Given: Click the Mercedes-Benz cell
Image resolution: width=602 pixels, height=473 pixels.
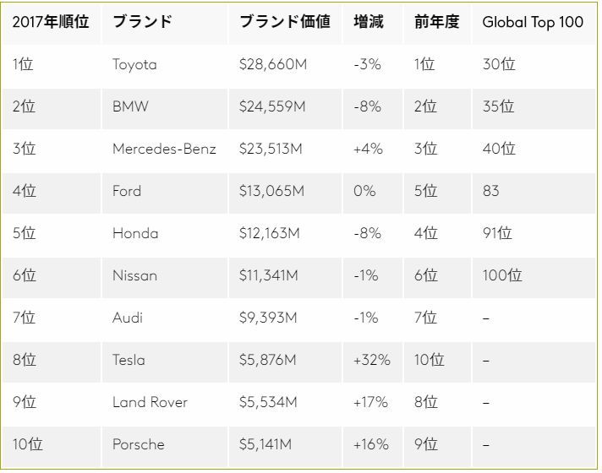Looking at the screenshot, I should (164, 150).
